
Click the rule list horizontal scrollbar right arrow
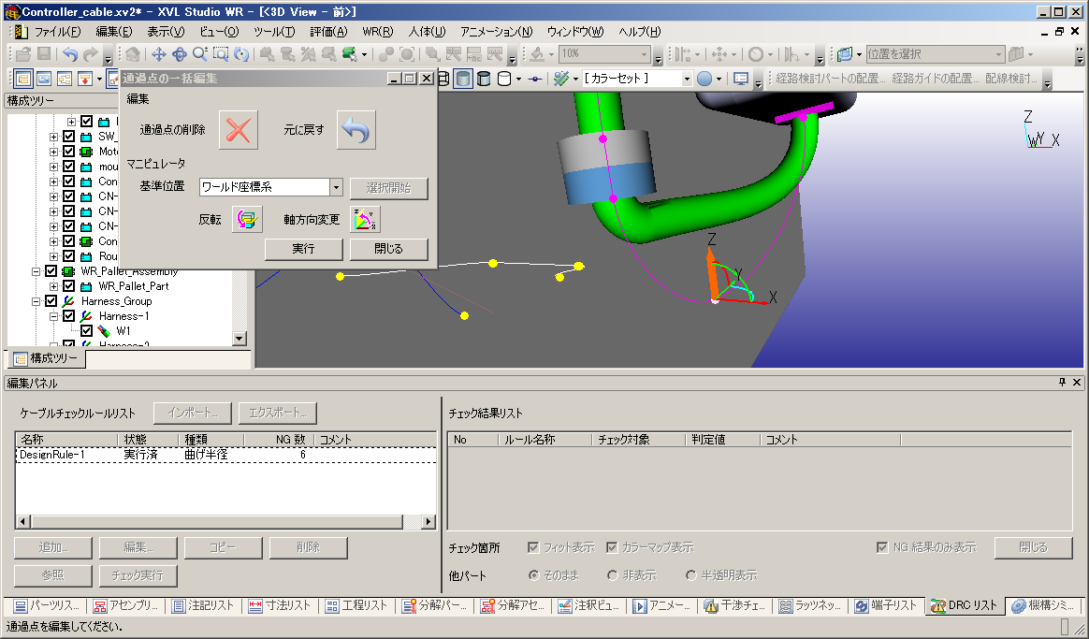pos(428,522)
